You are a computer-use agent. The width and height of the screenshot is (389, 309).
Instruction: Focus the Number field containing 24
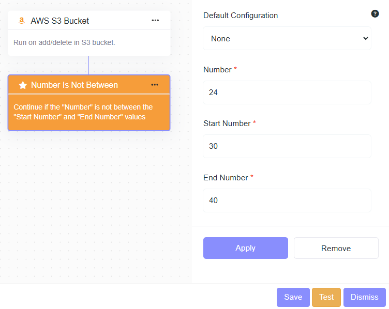click(287, 92)
